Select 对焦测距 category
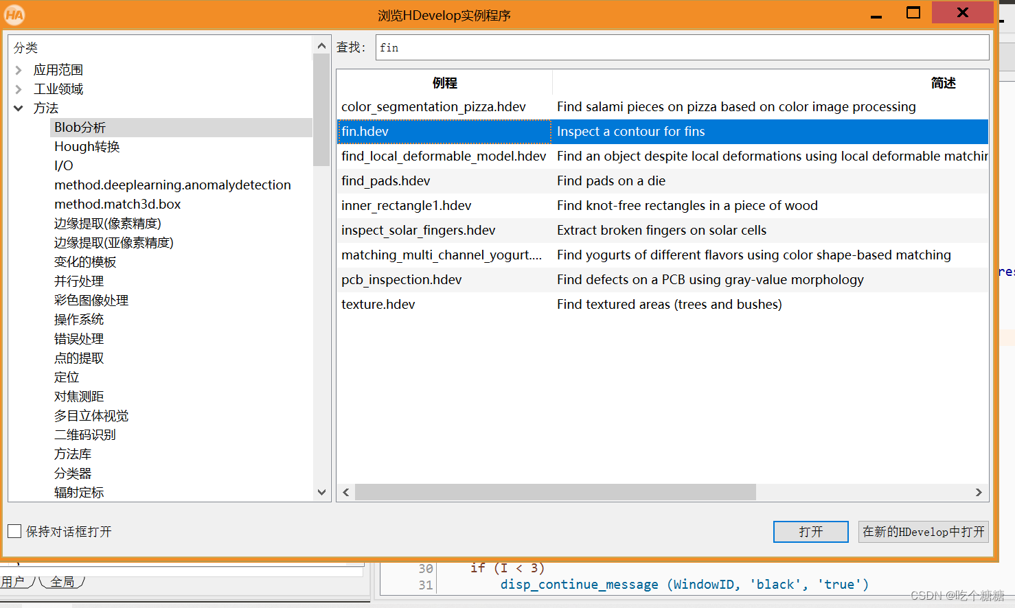The width and height of the screenshot is (1015, 608). [x=79, y=397]
